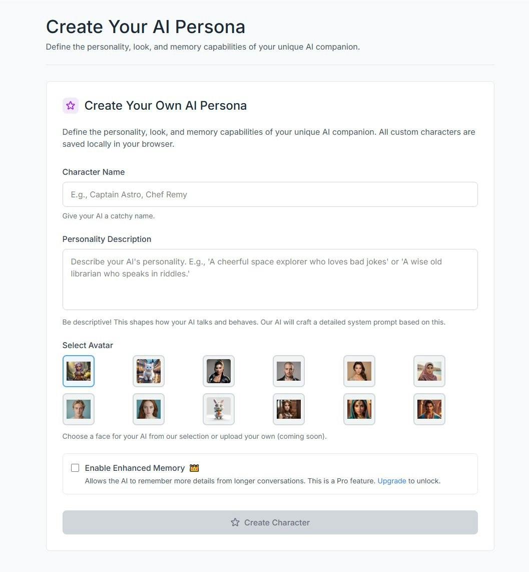Pick the blond young man avatar

point(78,409)
